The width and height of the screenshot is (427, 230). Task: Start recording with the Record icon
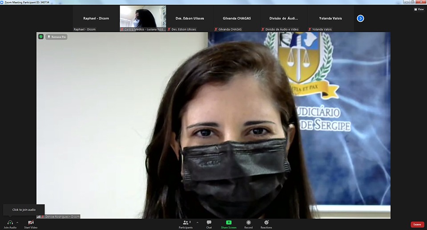[248, 222]
